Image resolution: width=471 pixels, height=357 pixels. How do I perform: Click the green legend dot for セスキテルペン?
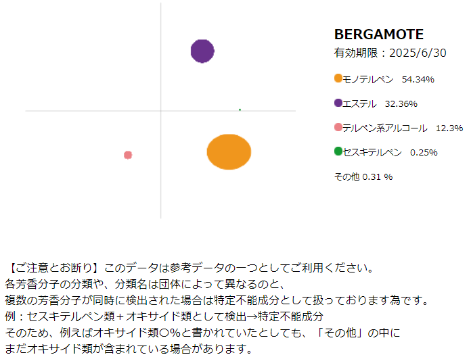click(x=338, y=151)
